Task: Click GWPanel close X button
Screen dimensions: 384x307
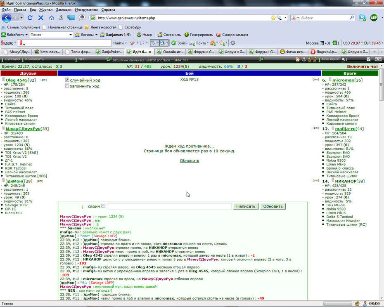Action: click(378, 59)
